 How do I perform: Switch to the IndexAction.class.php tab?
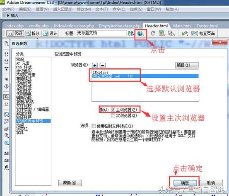click(x=74, y=26)
